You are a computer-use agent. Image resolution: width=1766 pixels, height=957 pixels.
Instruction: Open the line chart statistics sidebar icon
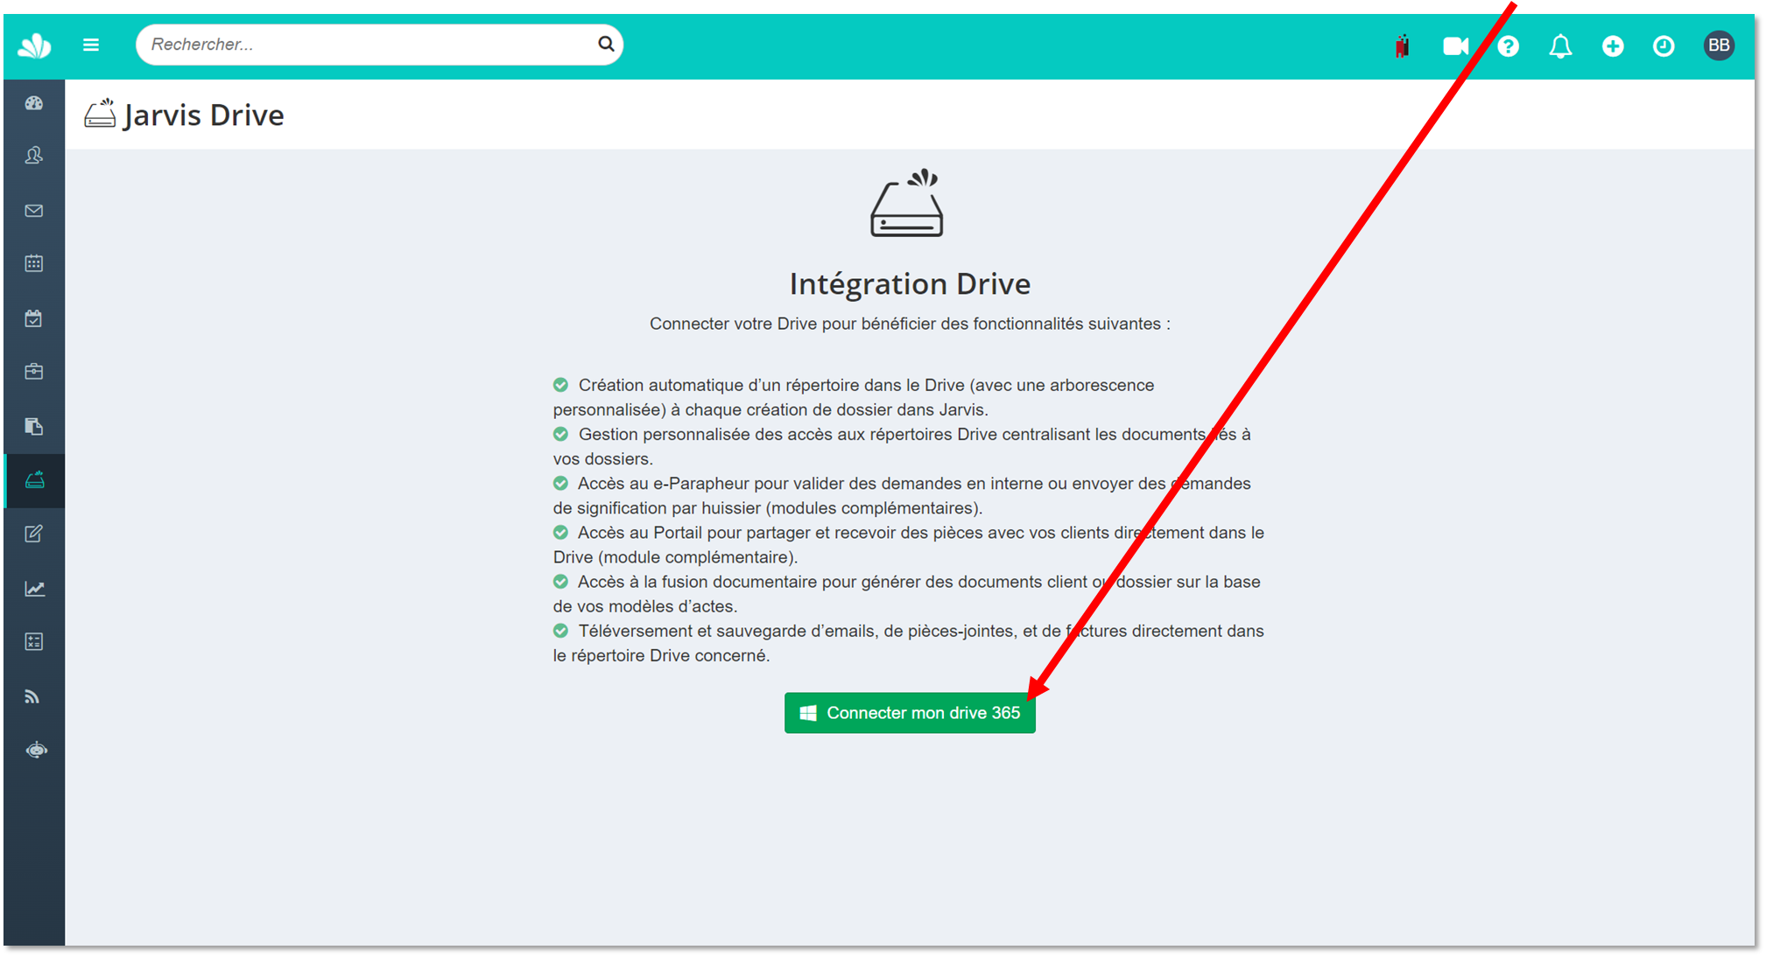point(34,589)
